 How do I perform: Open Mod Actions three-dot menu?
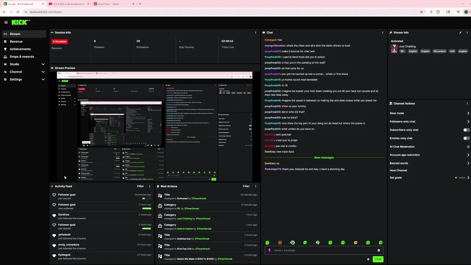pos(256,186)
